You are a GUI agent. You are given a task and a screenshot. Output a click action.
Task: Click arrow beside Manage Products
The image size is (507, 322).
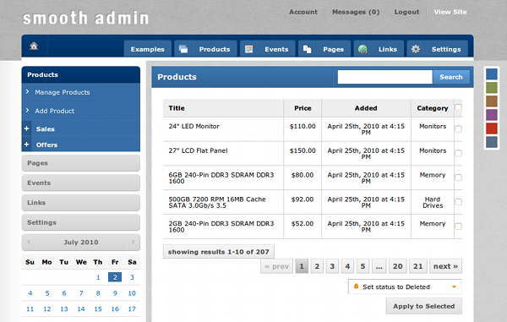(x=28, y=92)
